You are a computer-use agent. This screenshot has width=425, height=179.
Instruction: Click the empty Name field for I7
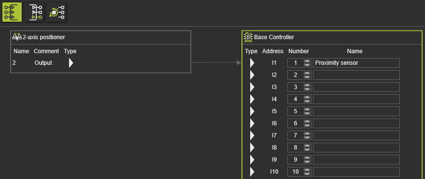point(356,135)
